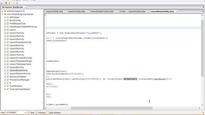Click the highlighted getExtras method

pyautogui.click(x=129, y=79)
